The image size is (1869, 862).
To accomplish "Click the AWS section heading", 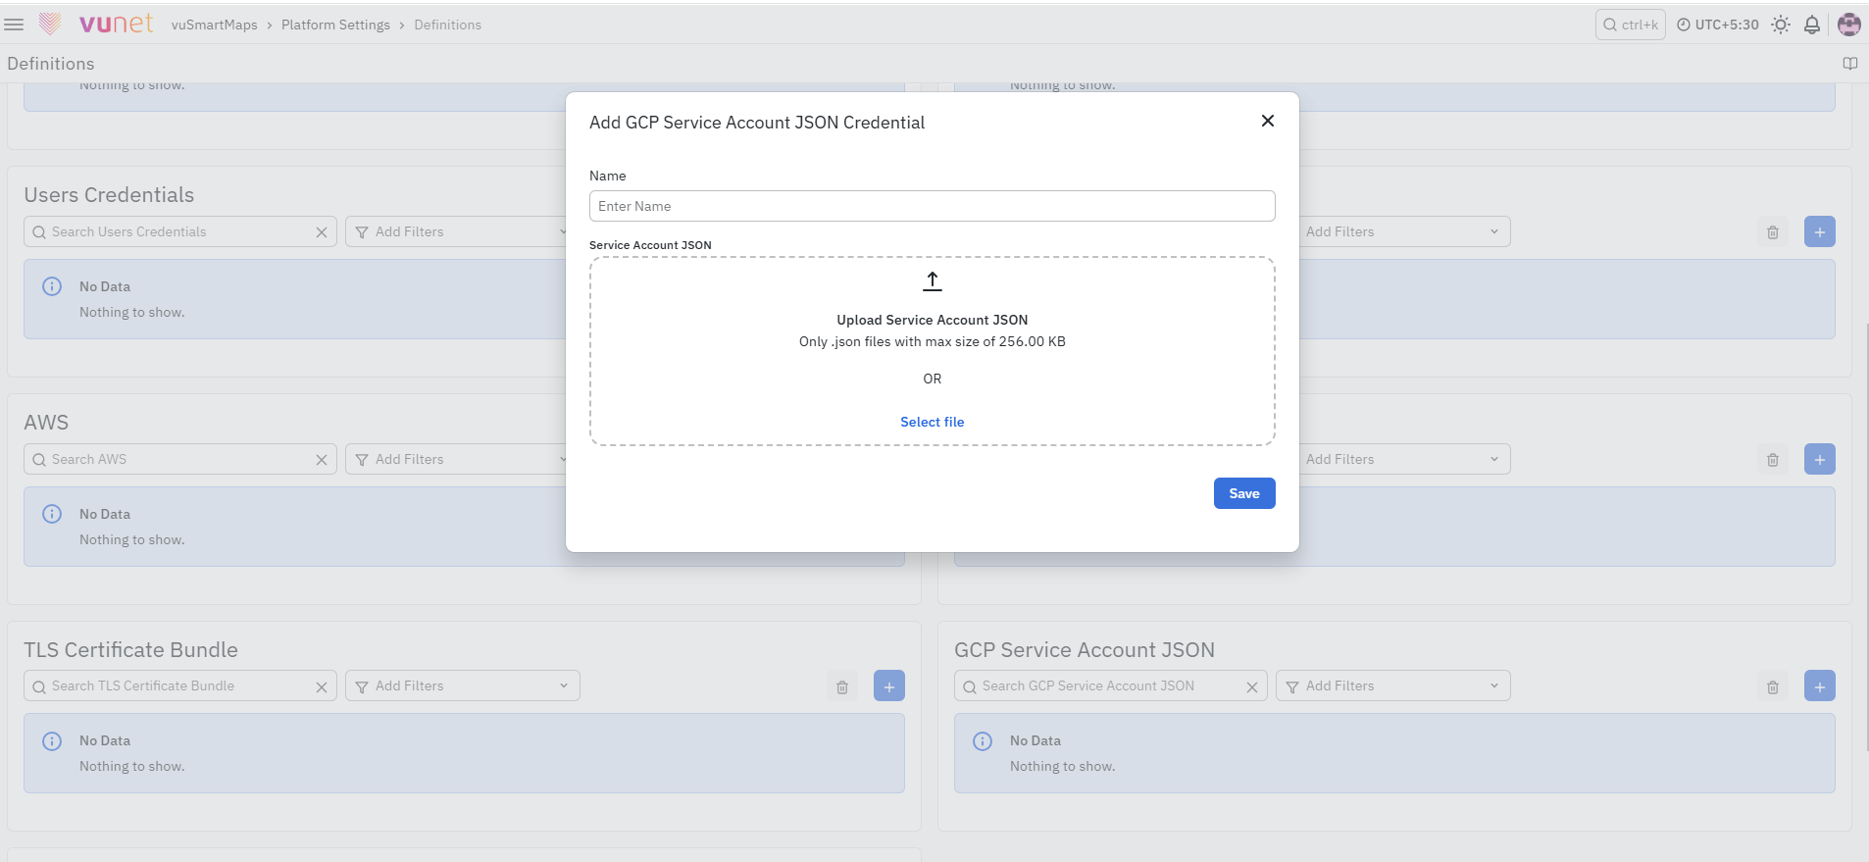I will (46, 423).
